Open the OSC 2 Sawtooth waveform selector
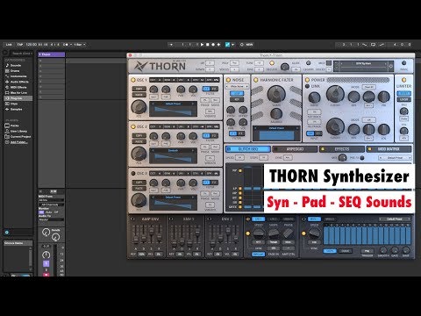421x316 pixels. click(x=173, y=150)
